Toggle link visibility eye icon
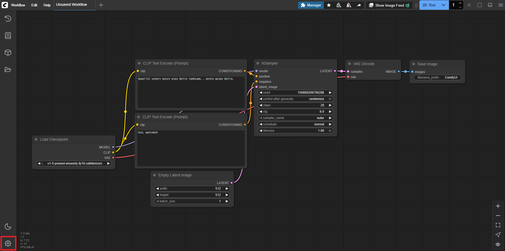The image size is (505, 251). 498,244
